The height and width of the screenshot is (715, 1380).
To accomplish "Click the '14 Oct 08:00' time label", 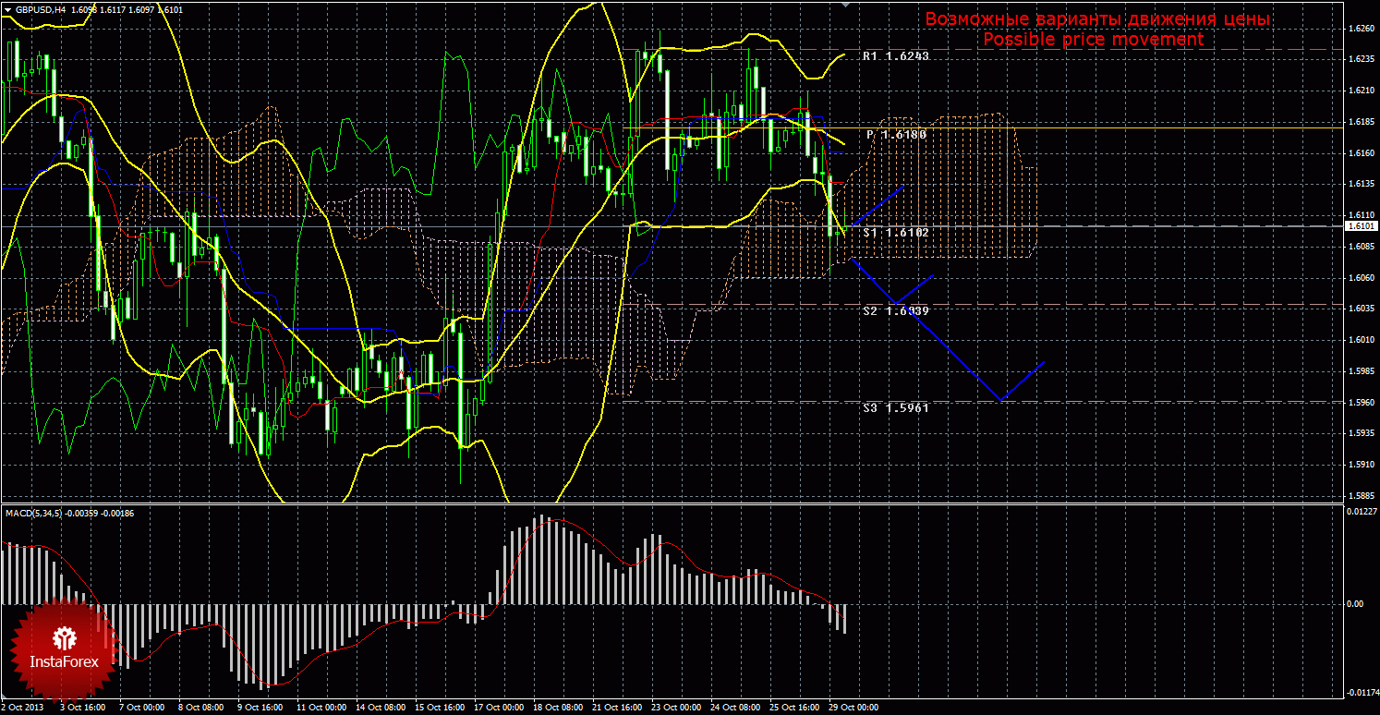I will click(x=381, y=708).
